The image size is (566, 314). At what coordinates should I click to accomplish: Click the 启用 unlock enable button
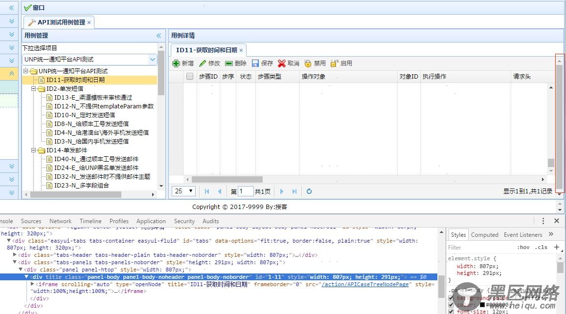(341, 63)
